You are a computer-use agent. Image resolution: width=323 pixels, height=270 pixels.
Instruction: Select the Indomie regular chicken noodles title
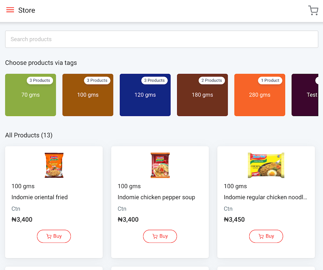point(265,197)
